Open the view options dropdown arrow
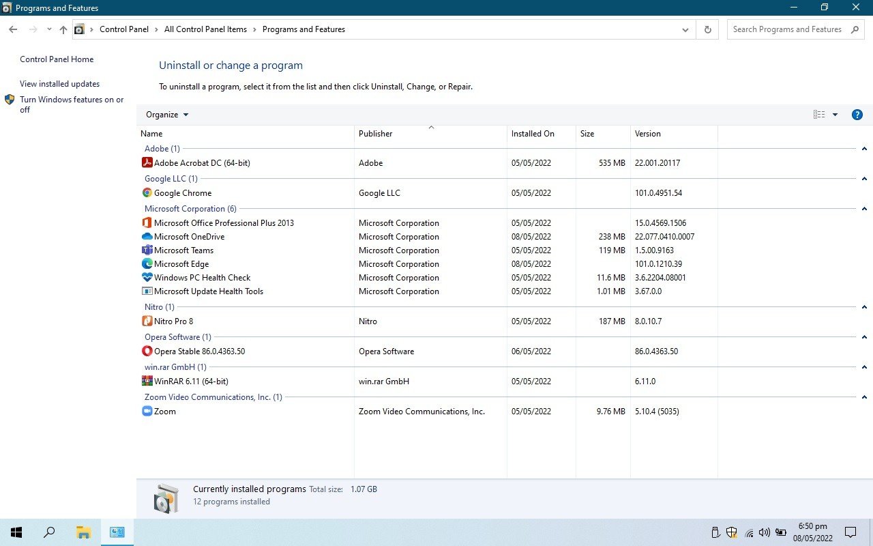Image resolution: width=873 pixels, height=546 pixels. tap(835, 115)
